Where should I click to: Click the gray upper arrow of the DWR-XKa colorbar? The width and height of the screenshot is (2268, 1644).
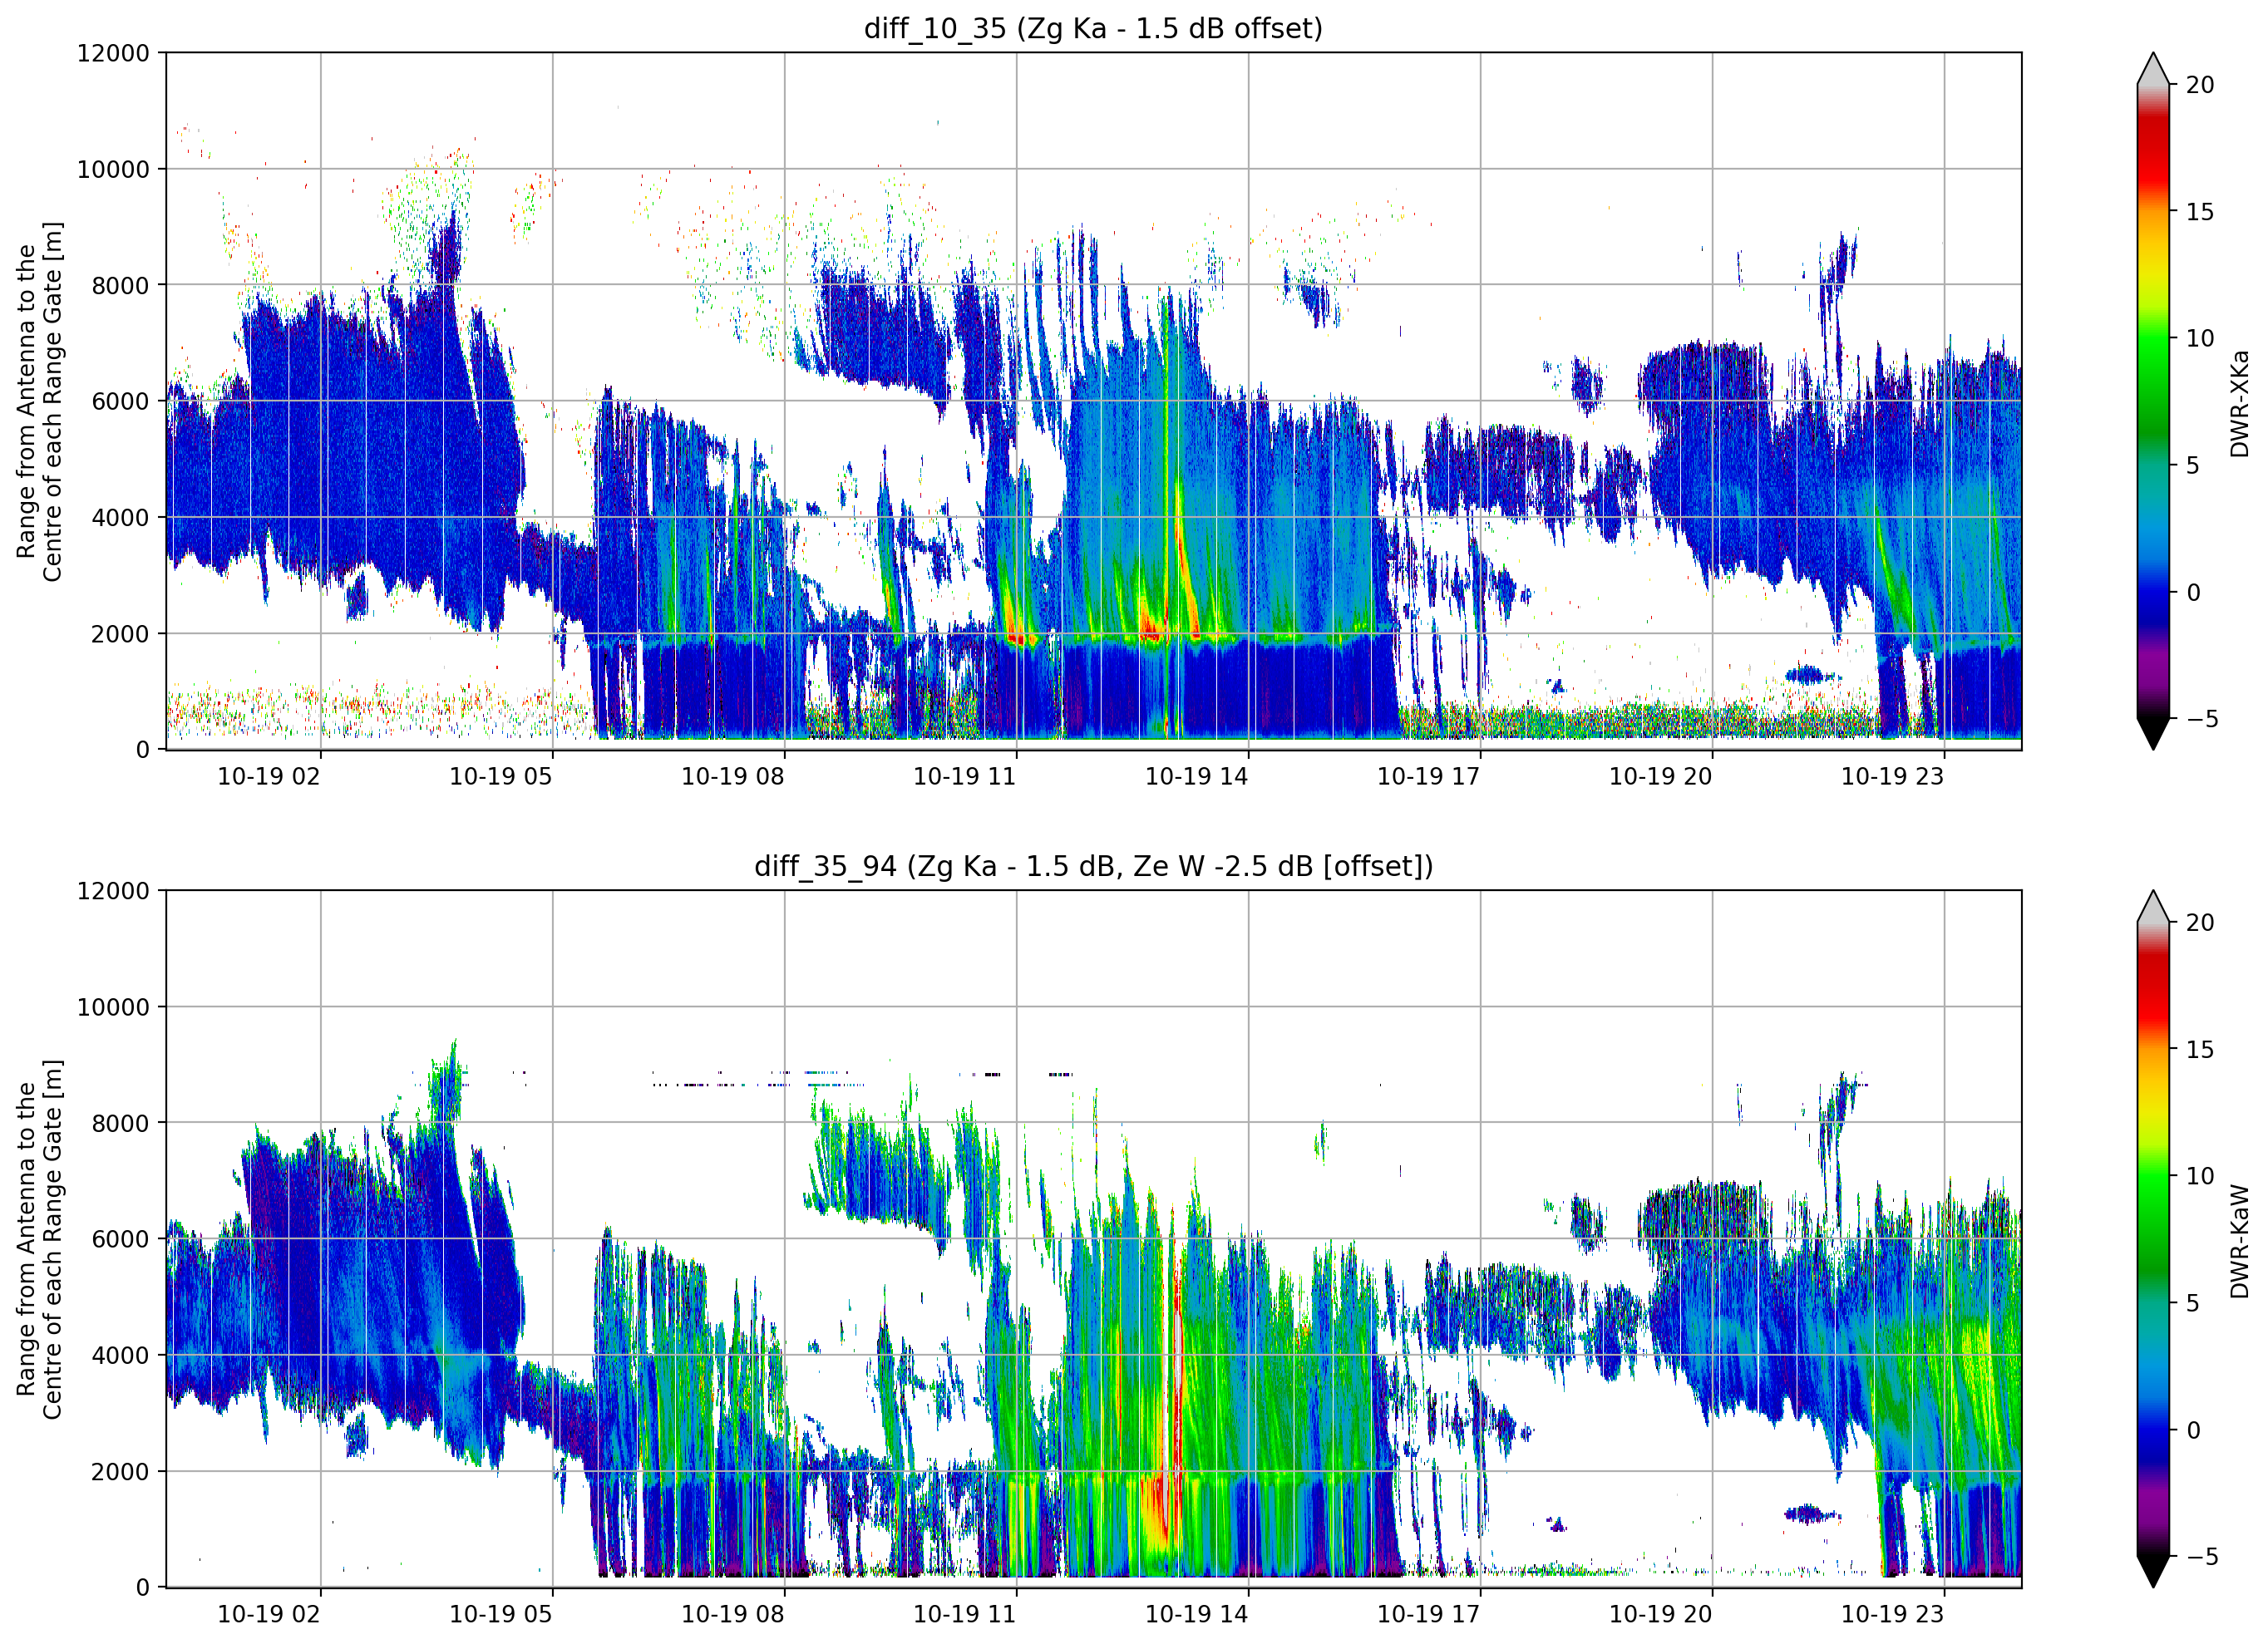tap(2153, 68)
